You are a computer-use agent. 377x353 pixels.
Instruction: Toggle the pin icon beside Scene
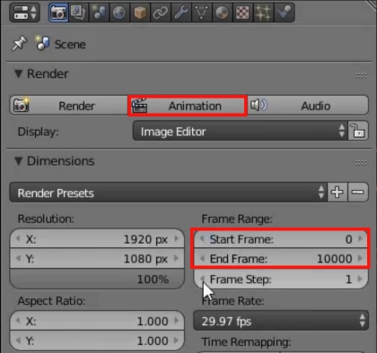pyautogui.click(x=19, y=44)
